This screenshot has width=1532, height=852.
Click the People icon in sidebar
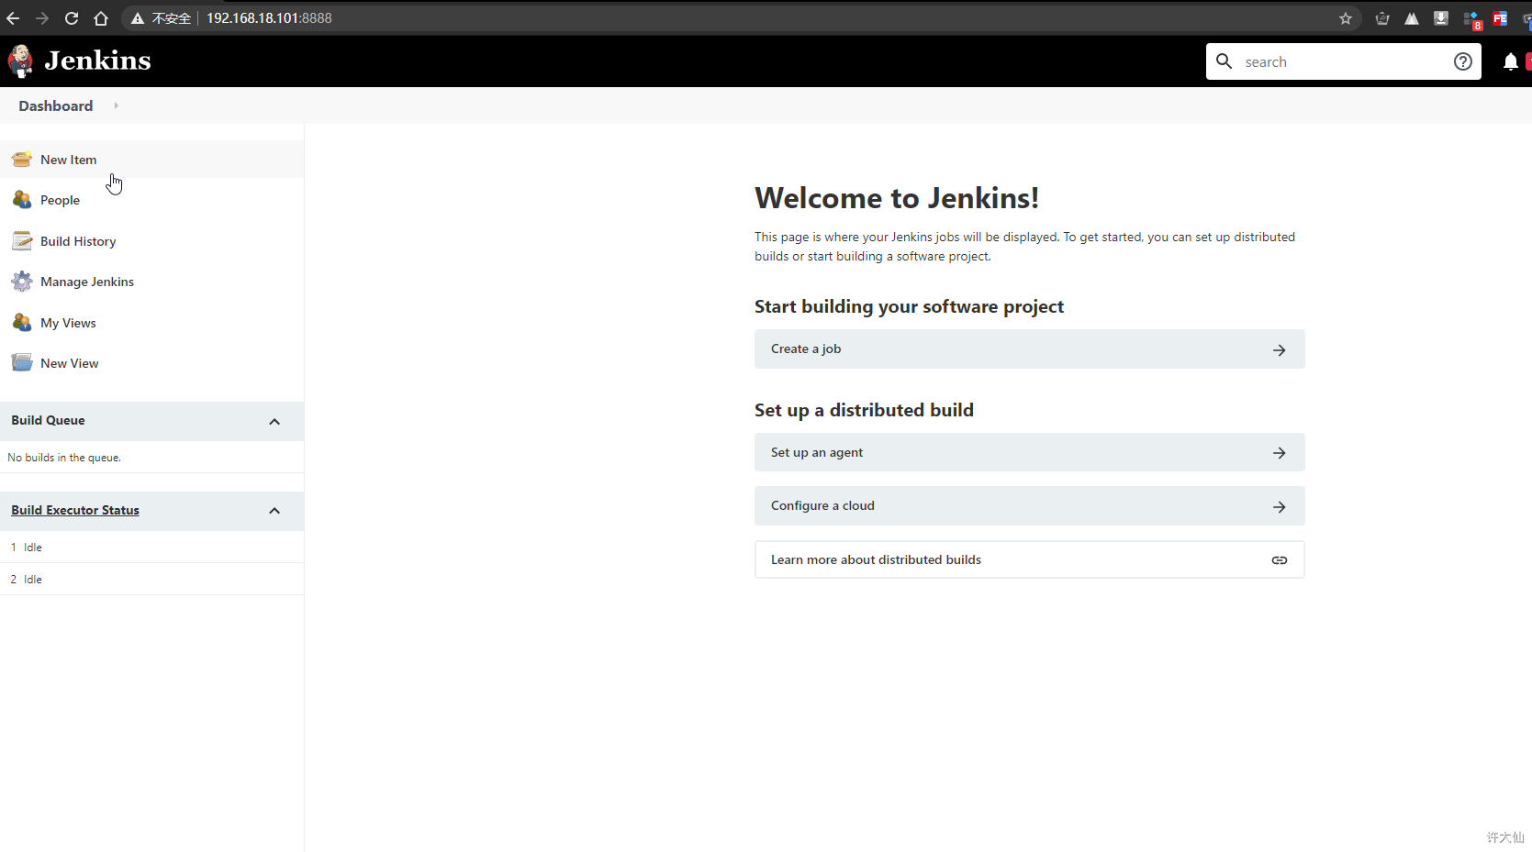tap(22, 200)
